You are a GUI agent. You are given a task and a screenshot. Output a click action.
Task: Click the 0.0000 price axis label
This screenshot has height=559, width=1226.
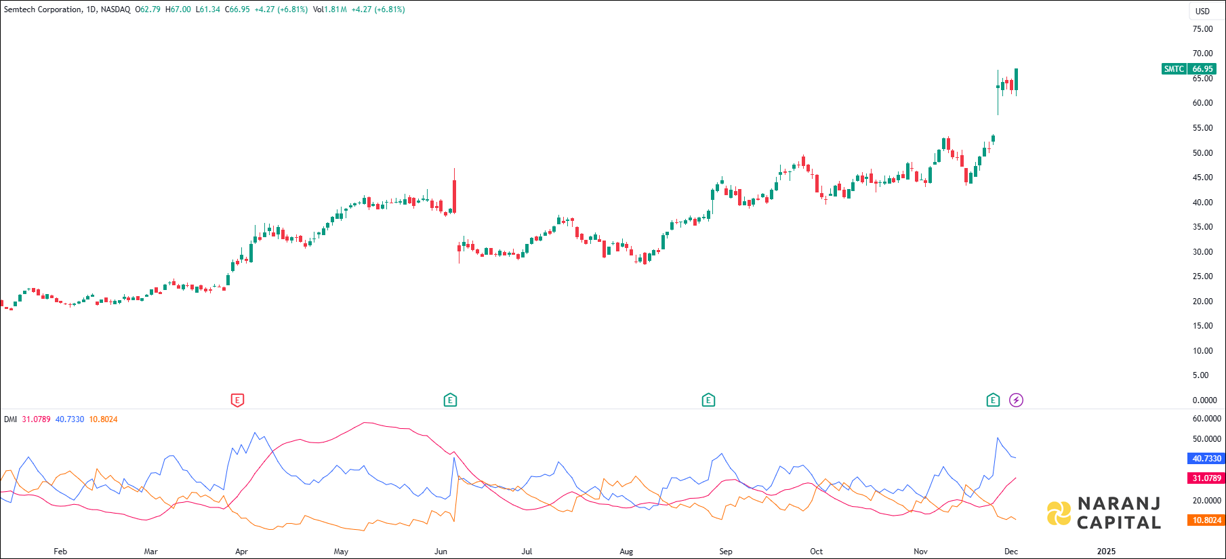[1205, 400]
